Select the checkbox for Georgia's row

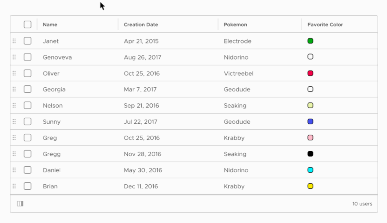(x=27, y=90)
